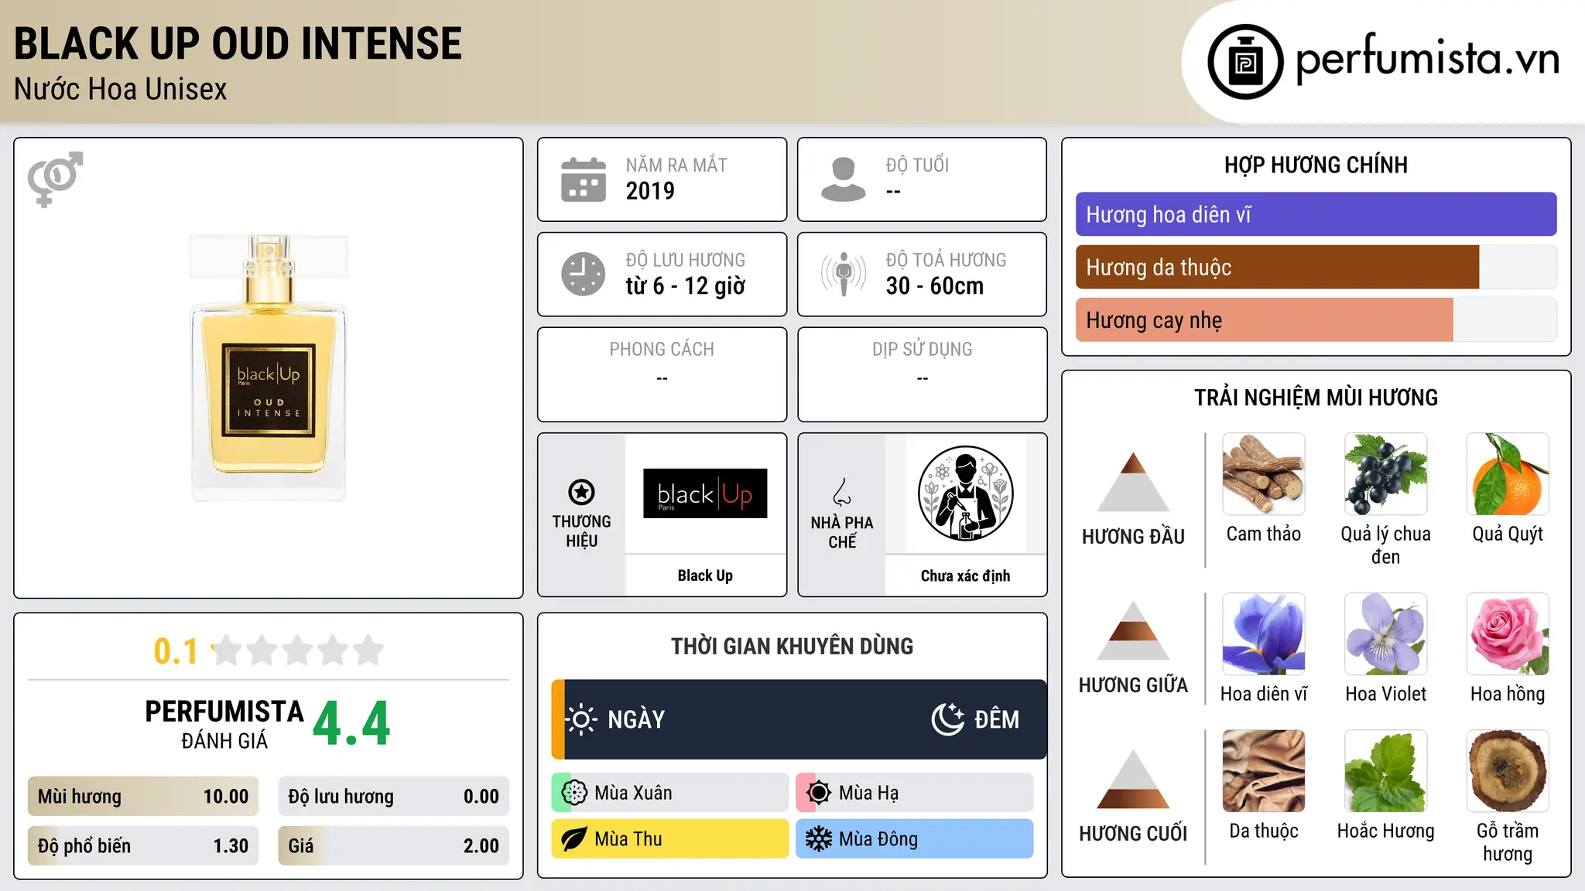This screenshot has height=891, width=1585.
Task: Click the Hương giữa pyramid icon
Action: (x=1133, y=630)
